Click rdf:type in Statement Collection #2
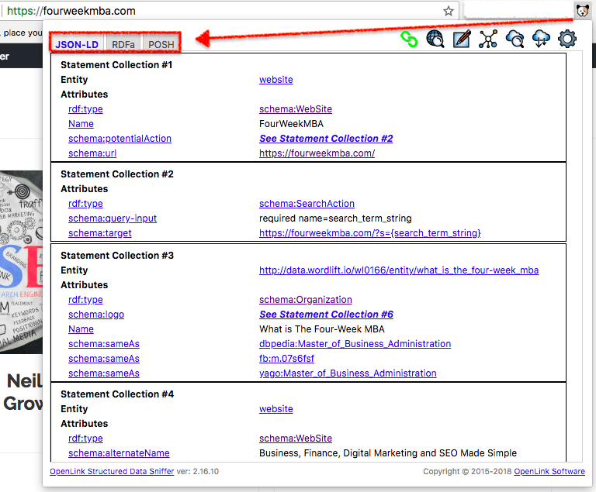Image resolution: width=596 pixels, height=492 pixels. click(85, 204)
